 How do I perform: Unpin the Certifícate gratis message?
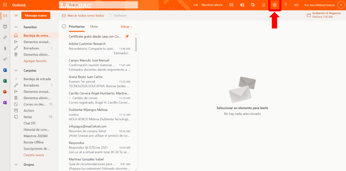tap(127, 36)
